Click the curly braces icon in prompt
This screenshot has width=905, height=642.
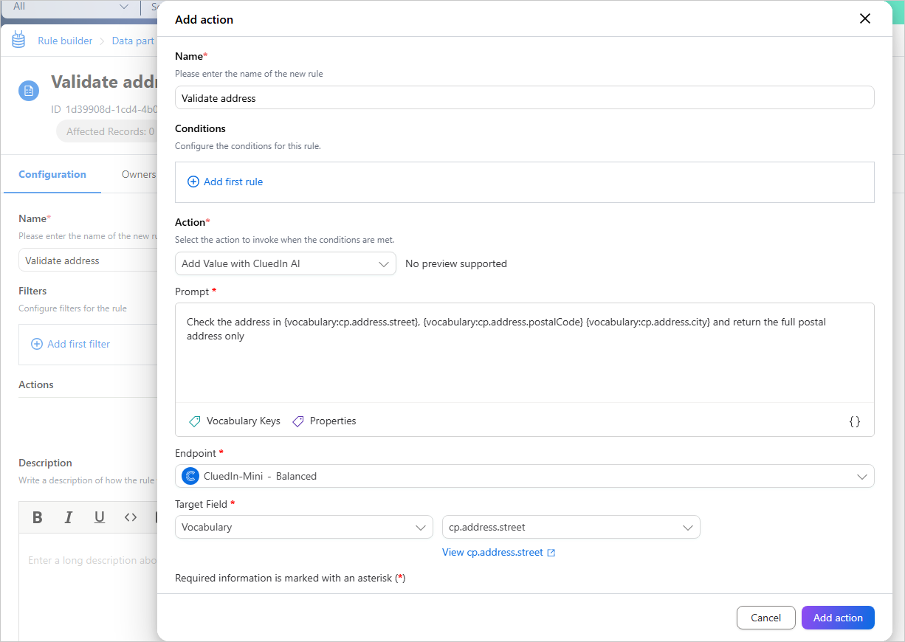pyautogui.click(x=855, y=421)
